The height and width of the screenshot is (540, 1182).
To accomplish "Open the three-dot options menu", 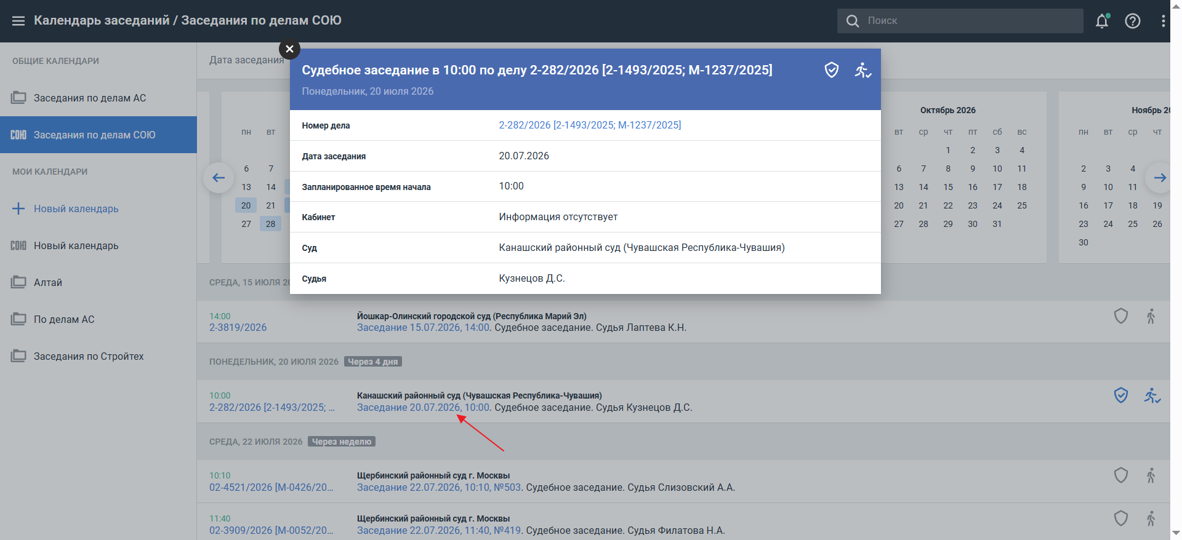I will (x=1163, y=21).
